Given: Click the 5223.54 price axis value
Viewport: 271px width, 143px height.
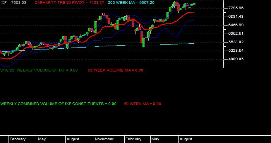Looking at the screenshot, I should point(236,51).
